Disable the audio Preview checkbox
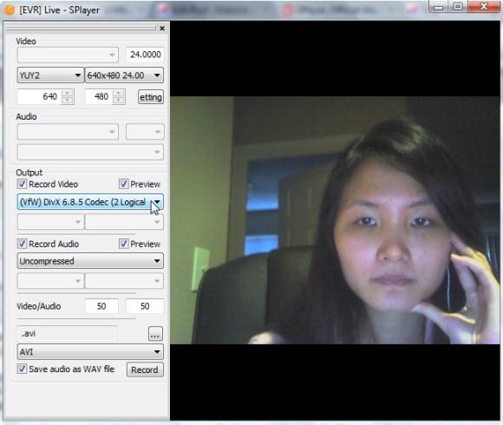This screenshot has height=425, width=503. (123, 244)
